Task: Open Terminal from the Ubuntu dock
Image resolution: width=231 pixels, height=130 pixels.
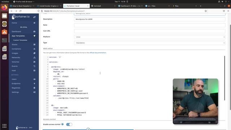Action: point(4,40)
